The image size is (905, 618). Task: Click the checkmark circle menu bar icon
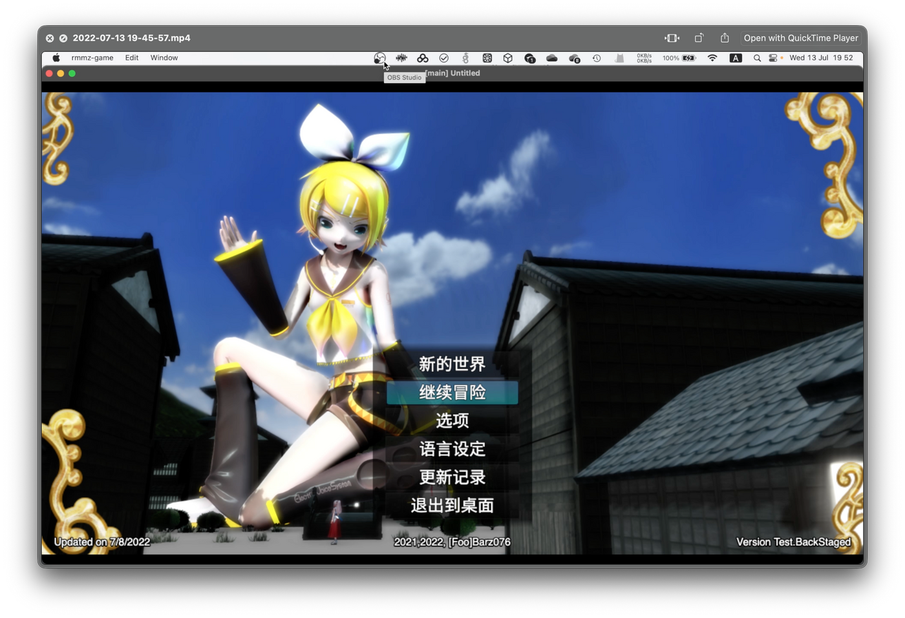click(x=444, y=58)
